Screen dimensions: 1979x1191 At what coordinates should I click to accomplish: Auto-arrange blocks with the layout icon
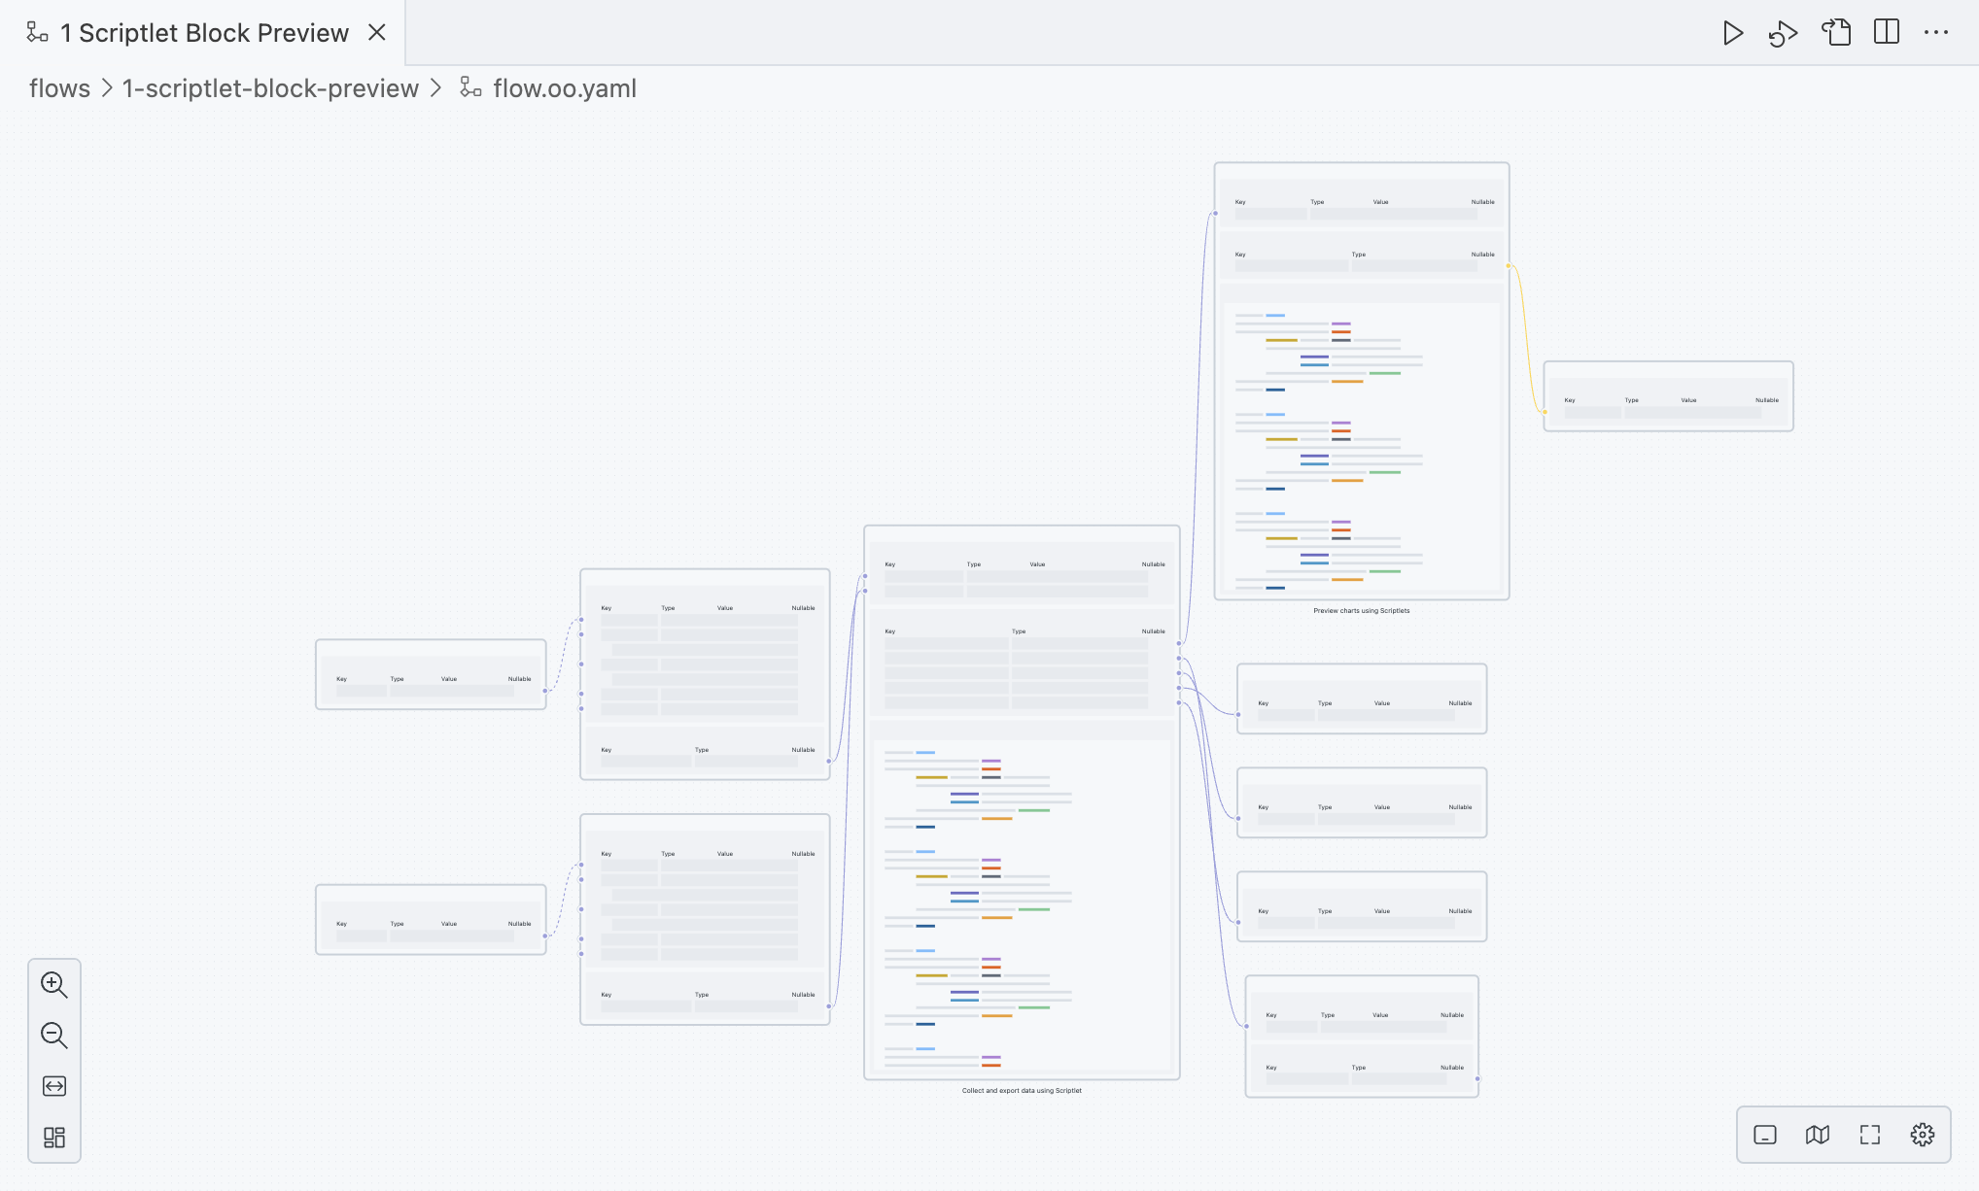pyautogui.click(x=54, y=1138)
